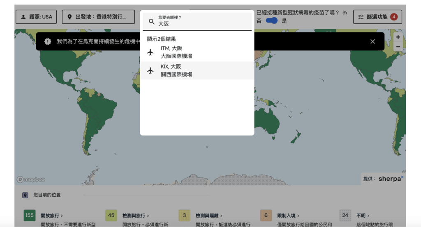This screenshot has width=421, height=227.
Task: Expand the 限制入境 category
Action: (x=288, y=216)
